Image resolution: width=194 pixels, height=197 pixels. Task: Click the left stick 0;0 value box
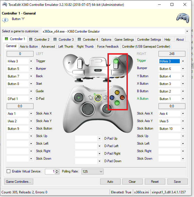[x=20, y=106]
